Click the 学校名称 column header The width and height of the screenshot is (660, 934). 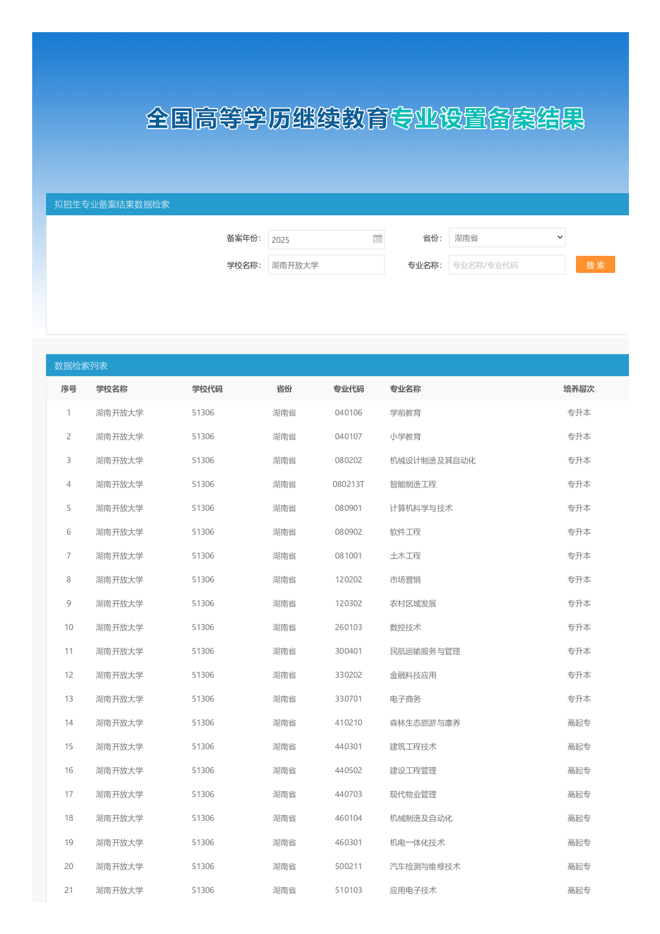click(111, 389)
